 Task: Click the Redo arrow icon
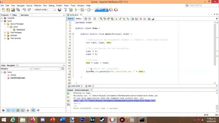click(29, 10)
